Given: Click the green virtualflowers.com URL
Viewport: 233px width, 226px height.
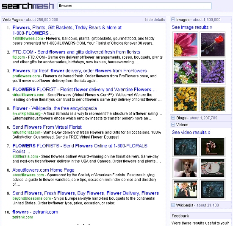Looking at the screenshot, I should coord(28,95).
